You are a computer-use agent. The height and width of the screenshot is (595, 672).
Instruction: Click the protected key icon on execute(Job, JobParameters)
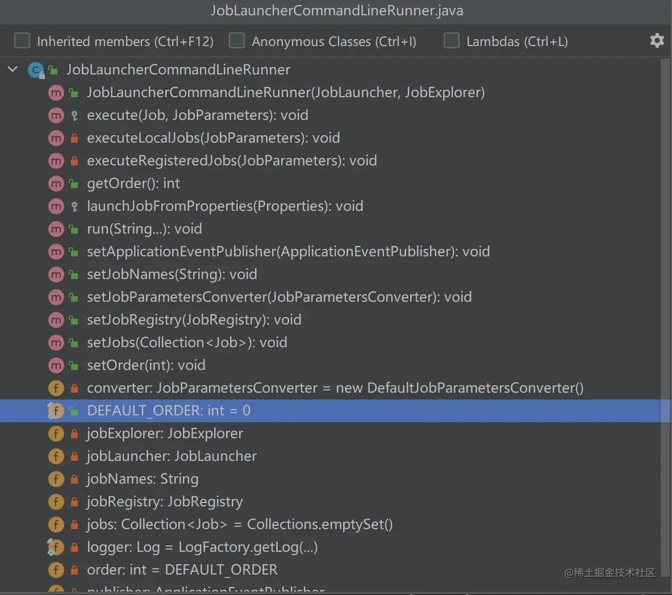(x=74, y=116)
